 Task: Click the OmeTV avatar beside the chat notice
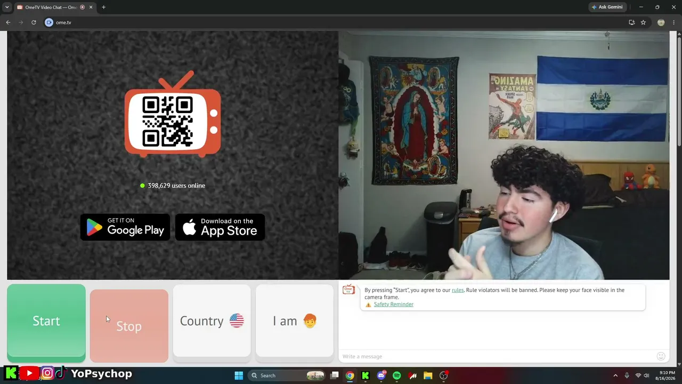pos(348,290)
